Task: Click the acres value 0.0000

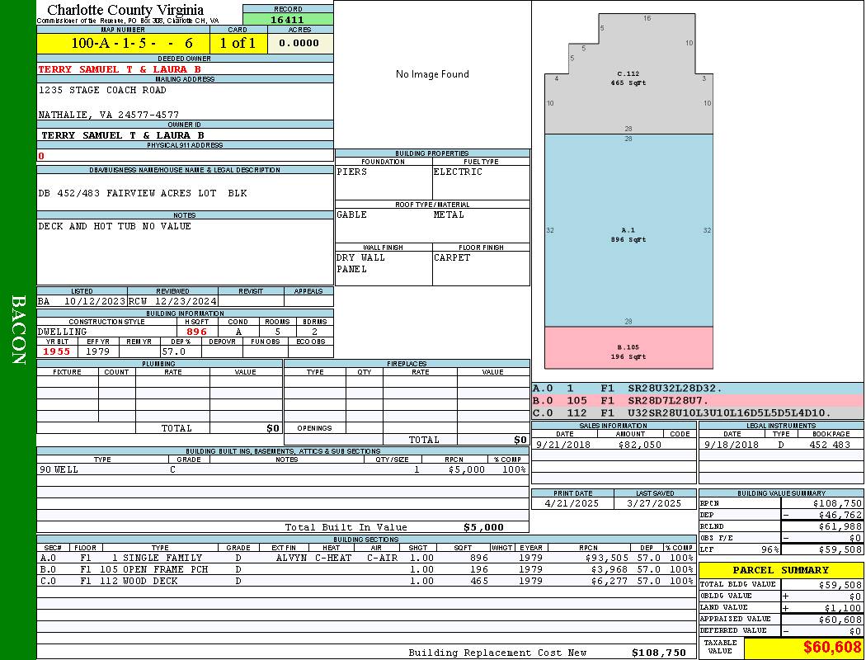Action: (x=299, y=43)
